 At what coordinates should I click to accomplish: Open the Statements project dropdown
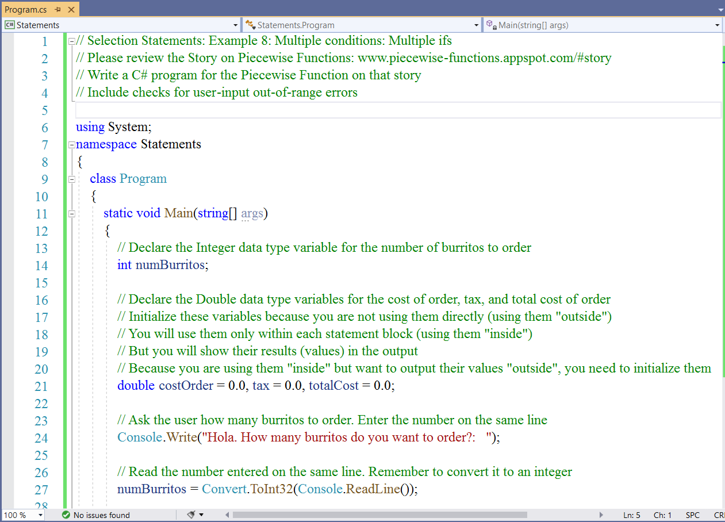(235, 25)
